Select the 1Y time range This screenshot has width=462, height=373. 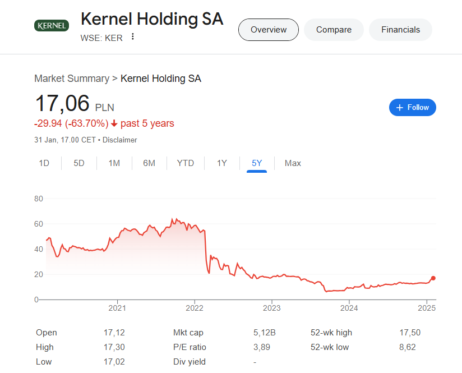click(x=222, y=163)
